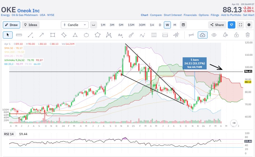Enter fullscreen chart mode
Screen dimensions: 255x157
[240, 25]
